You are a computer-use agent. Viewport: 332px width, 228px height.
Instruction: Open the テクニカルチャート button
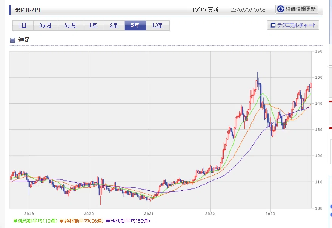293,25
